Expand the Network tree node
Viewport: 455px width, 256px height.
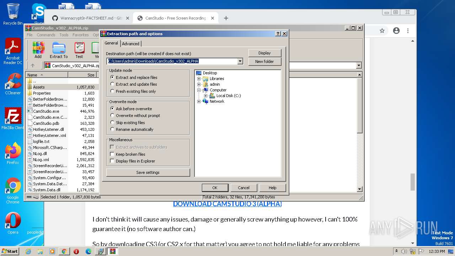(199, 101)
